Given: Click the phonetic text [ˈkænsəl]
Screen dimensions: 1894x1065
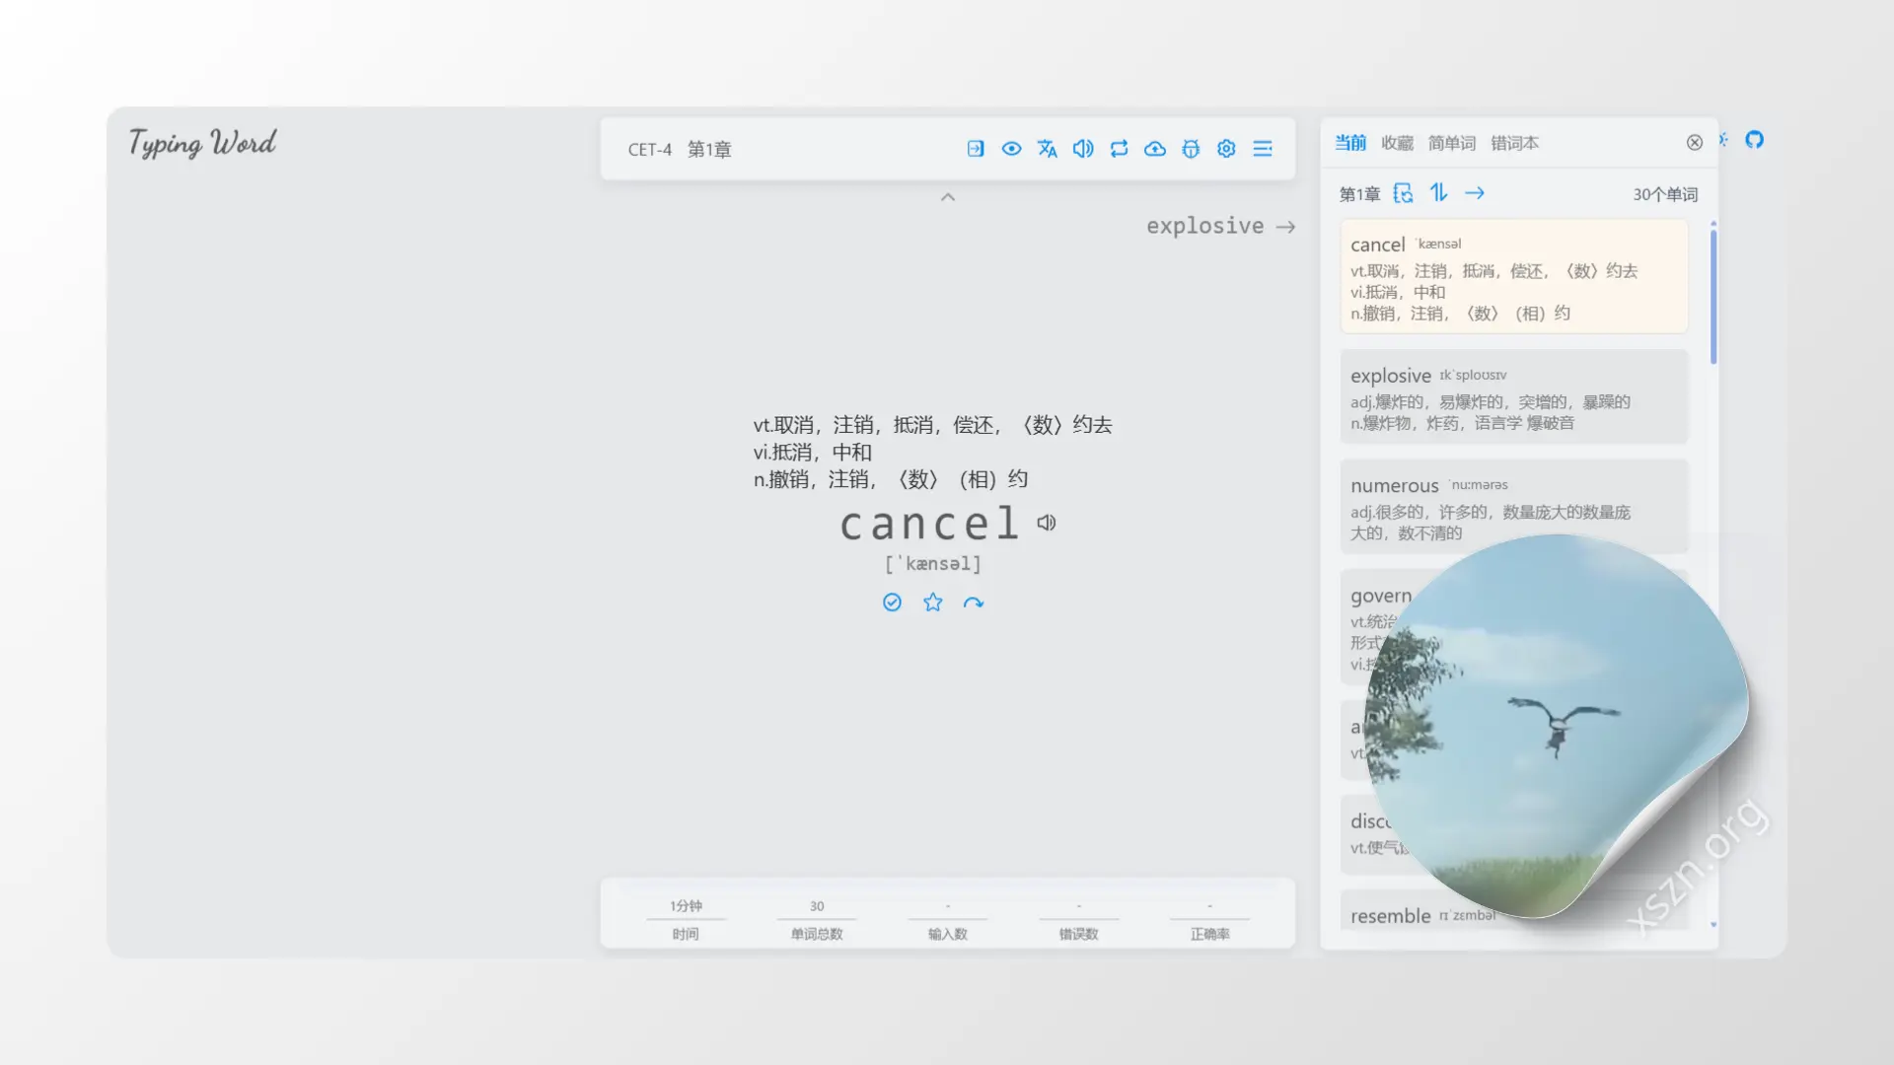Looking at the screenshot, I should tap(933, 564).
